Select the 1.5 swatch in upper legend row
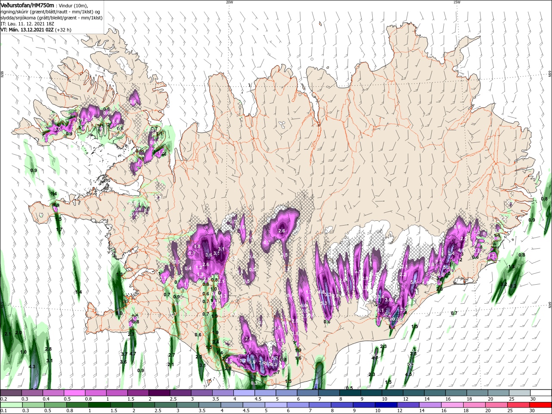The image size is (552, 414). tap(138, 393)
